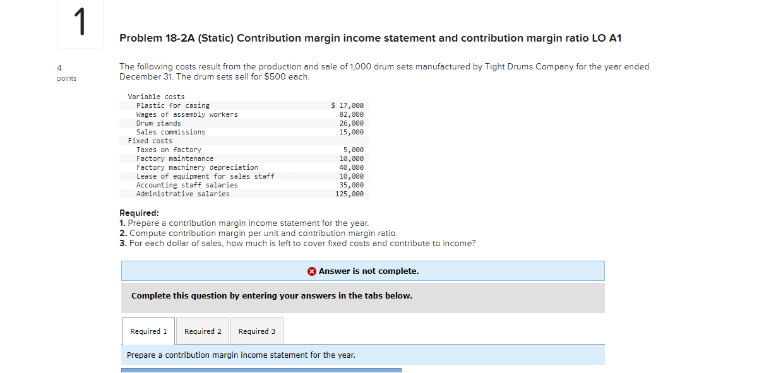Screen dimensions: 776x373
Task: Click the 'Factory machinery depreciation' row
Action: 246,167
